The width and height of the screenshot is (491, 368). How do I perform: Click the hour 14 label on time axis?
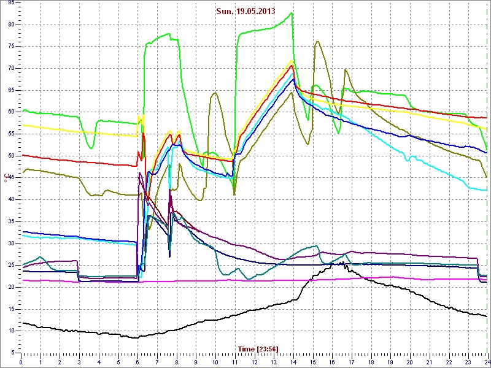click(x=293, y=362)
